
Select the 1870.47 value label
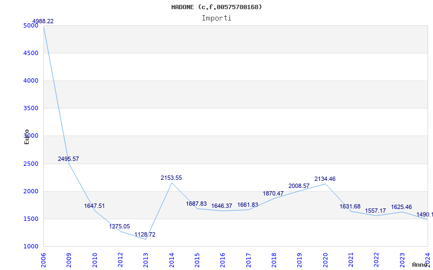(273, 194)
